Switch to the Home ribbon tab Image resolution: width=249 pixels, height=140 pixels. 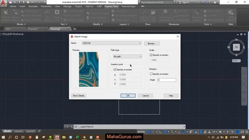[x=13, y=6]
